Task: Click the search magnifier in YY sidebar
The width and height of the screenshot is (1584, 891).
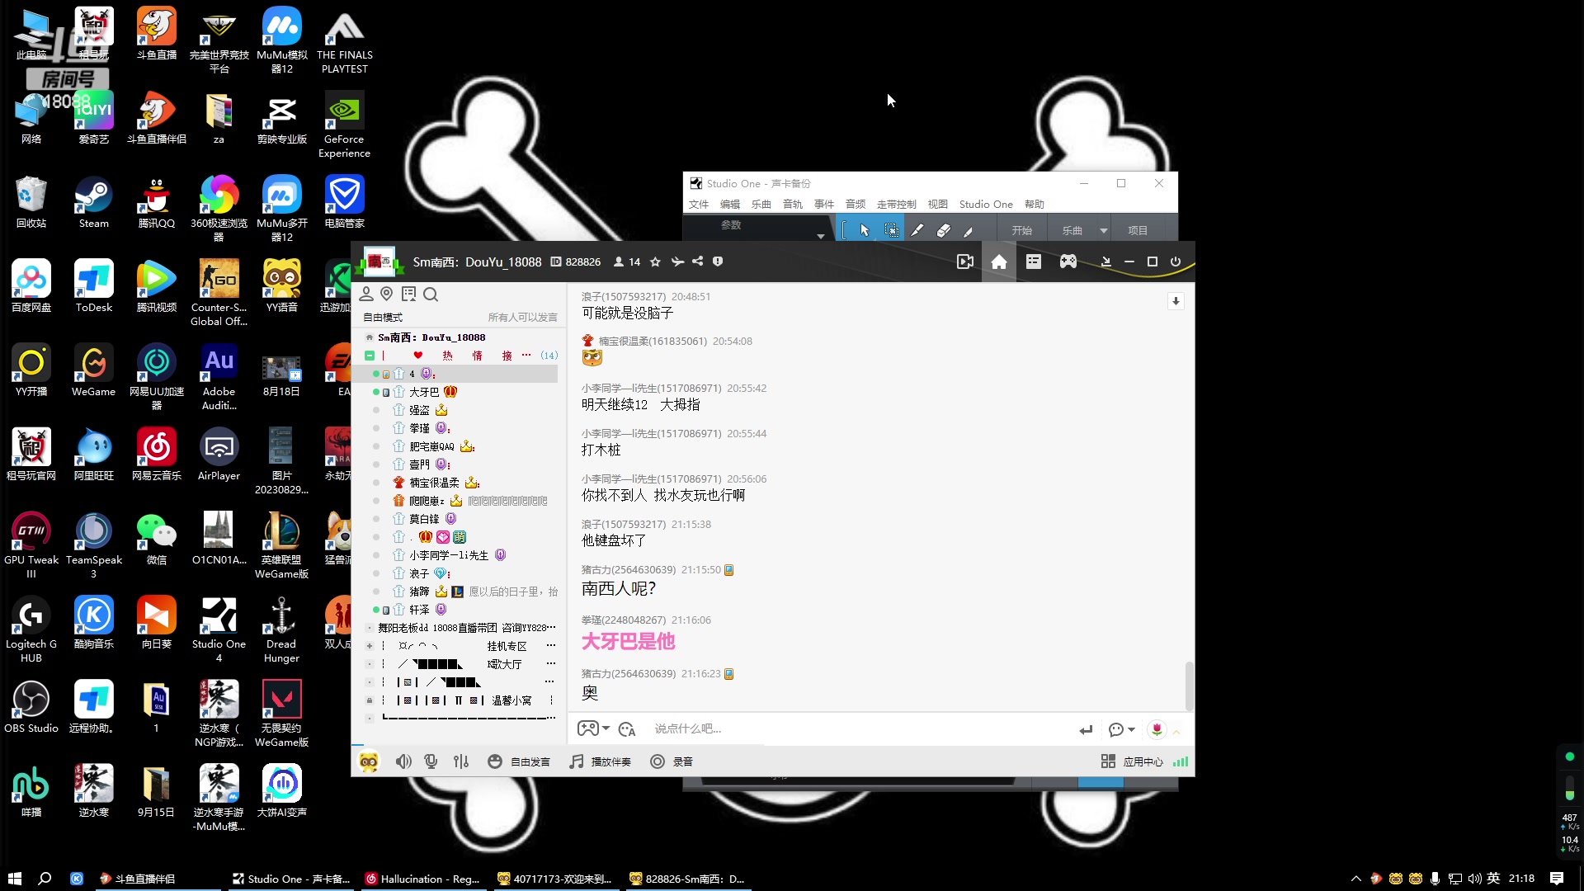Action: [430, 295]
